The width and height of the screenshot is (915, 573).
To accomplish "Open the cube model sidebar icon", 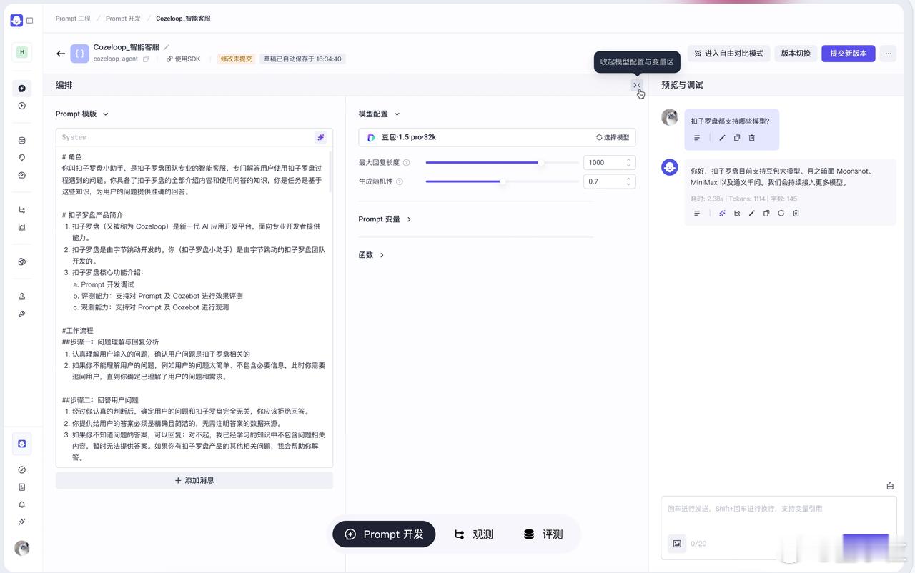I will pyautogui.click(x=22, y=261).
